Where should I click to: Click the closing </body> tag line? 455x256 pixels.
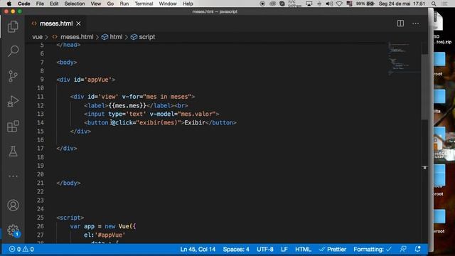click(68, 183)
